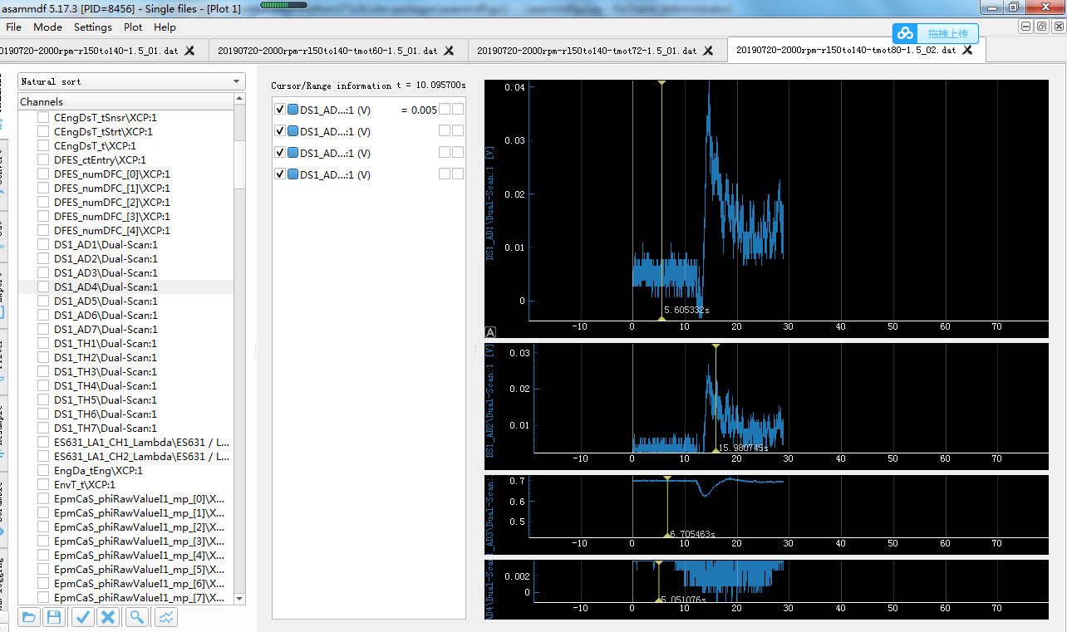Close the tmot72 file tab

pyautogui.click(x=708, y=50)
